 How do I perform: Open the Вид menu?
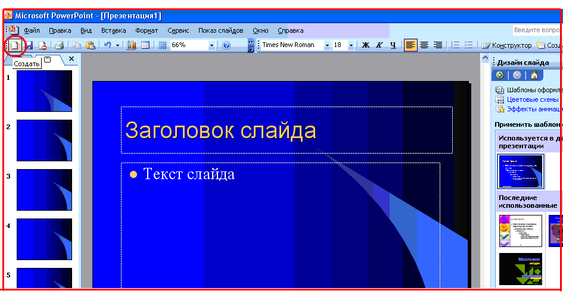point(86,30)
